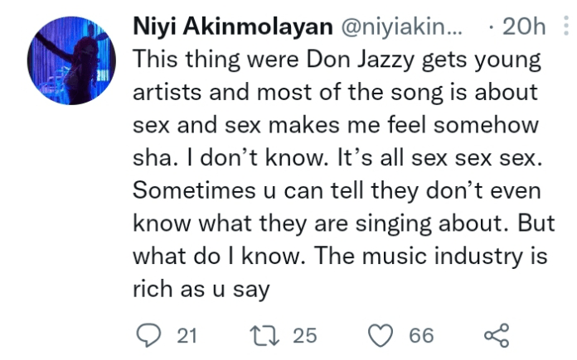Click the last line "rich as u say"

(202, 289)
